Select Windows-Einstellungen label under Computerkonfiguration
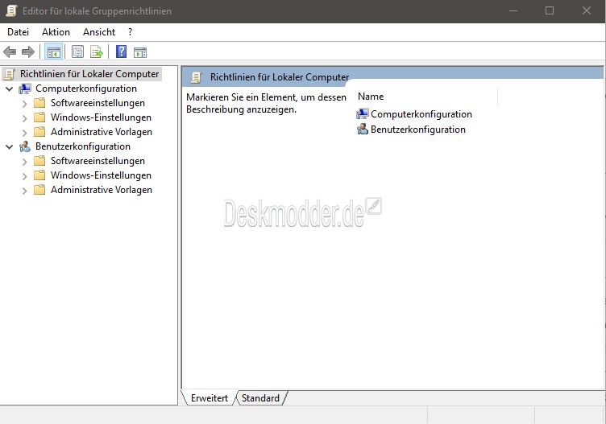Image resolution: width=606 pixels, height=424 pixels. pyautogui.click(x=101, y=117)
